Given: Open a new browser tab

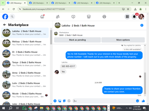Looking at the screenshot, I should coord(119,3).
